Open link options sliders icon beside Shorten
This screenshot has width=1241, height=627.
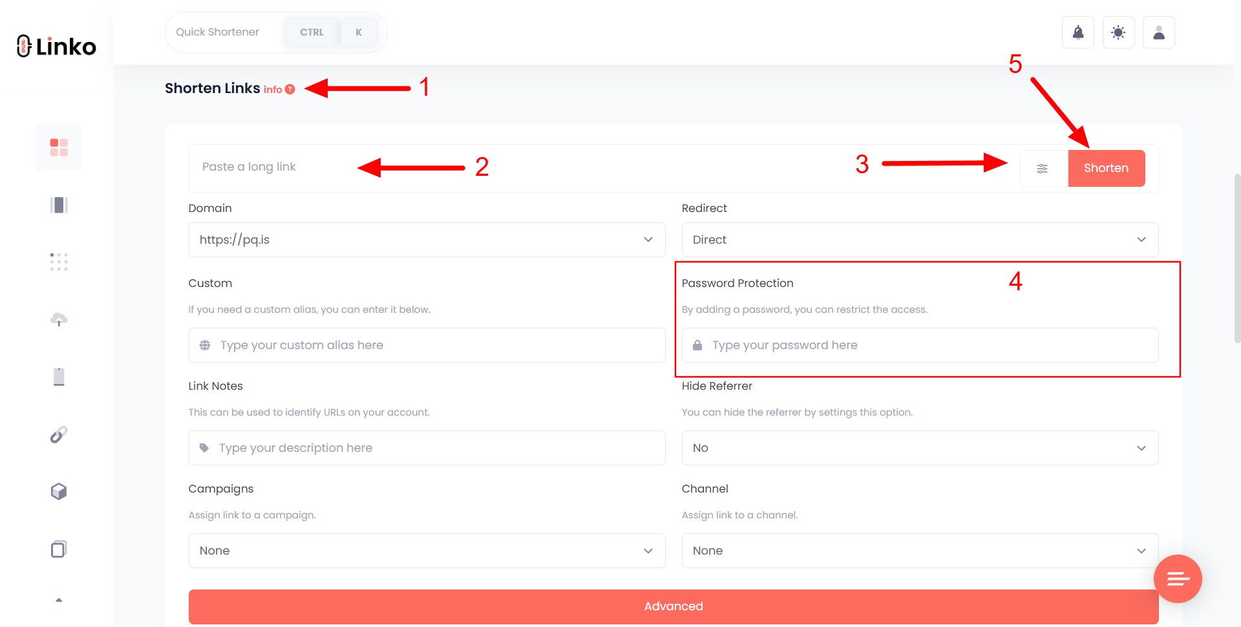tap(1043, 169)
